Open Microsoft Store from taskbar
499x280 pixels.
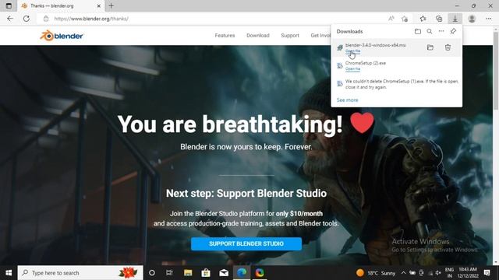pyautogui.click(x=206, y=273)
